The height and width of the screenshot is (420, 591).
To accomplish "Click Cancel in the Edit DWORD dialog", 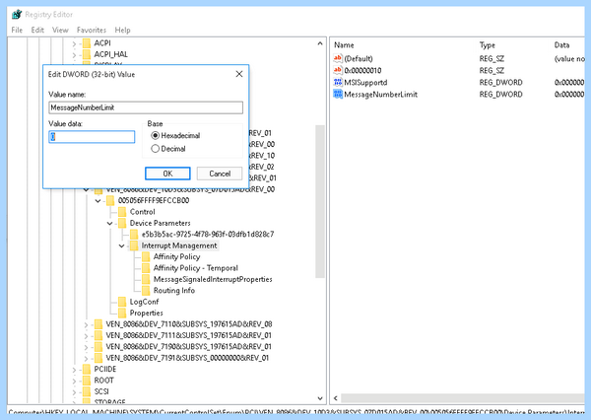I will click(x=220, y=174).
